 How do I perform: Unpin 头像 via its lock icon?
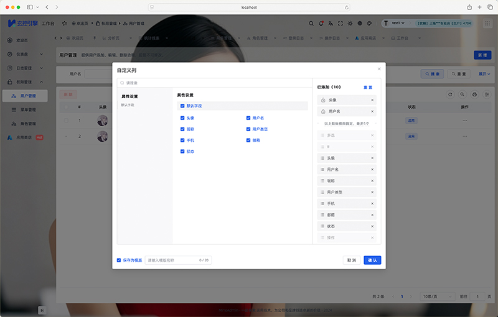point(323,100)
